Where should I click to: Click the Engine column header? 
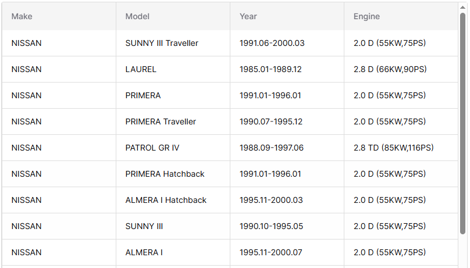point(366,16)
